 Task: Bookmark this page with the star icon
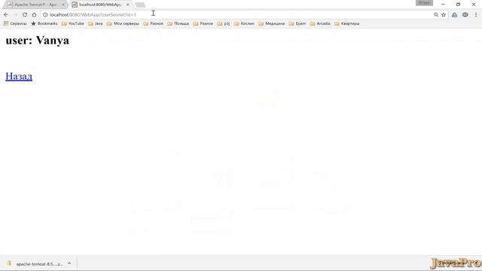tap(444, 15)
